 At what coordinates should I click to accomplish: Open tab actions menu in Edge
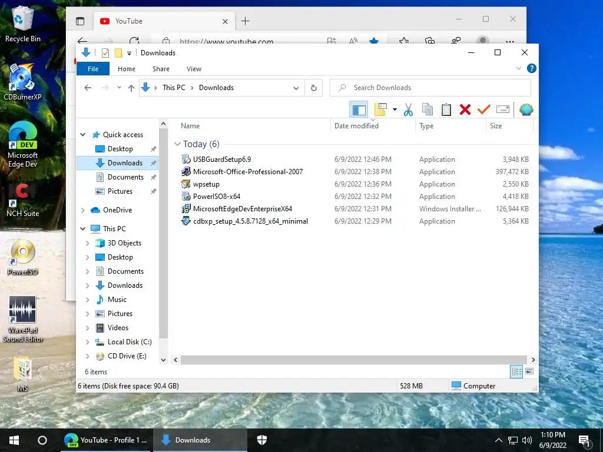click(80, 21)
